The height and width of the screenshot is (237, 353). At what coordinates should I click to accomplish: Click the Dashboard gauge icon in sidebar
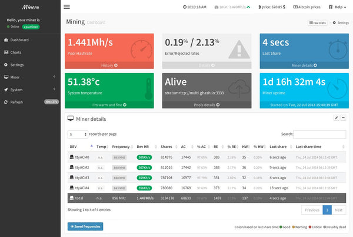(6, 40)
